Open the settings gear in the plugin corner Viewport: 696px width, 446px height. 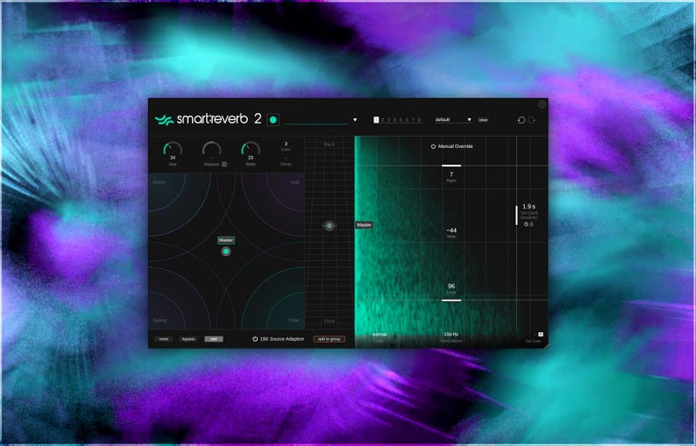coord(542,104)
